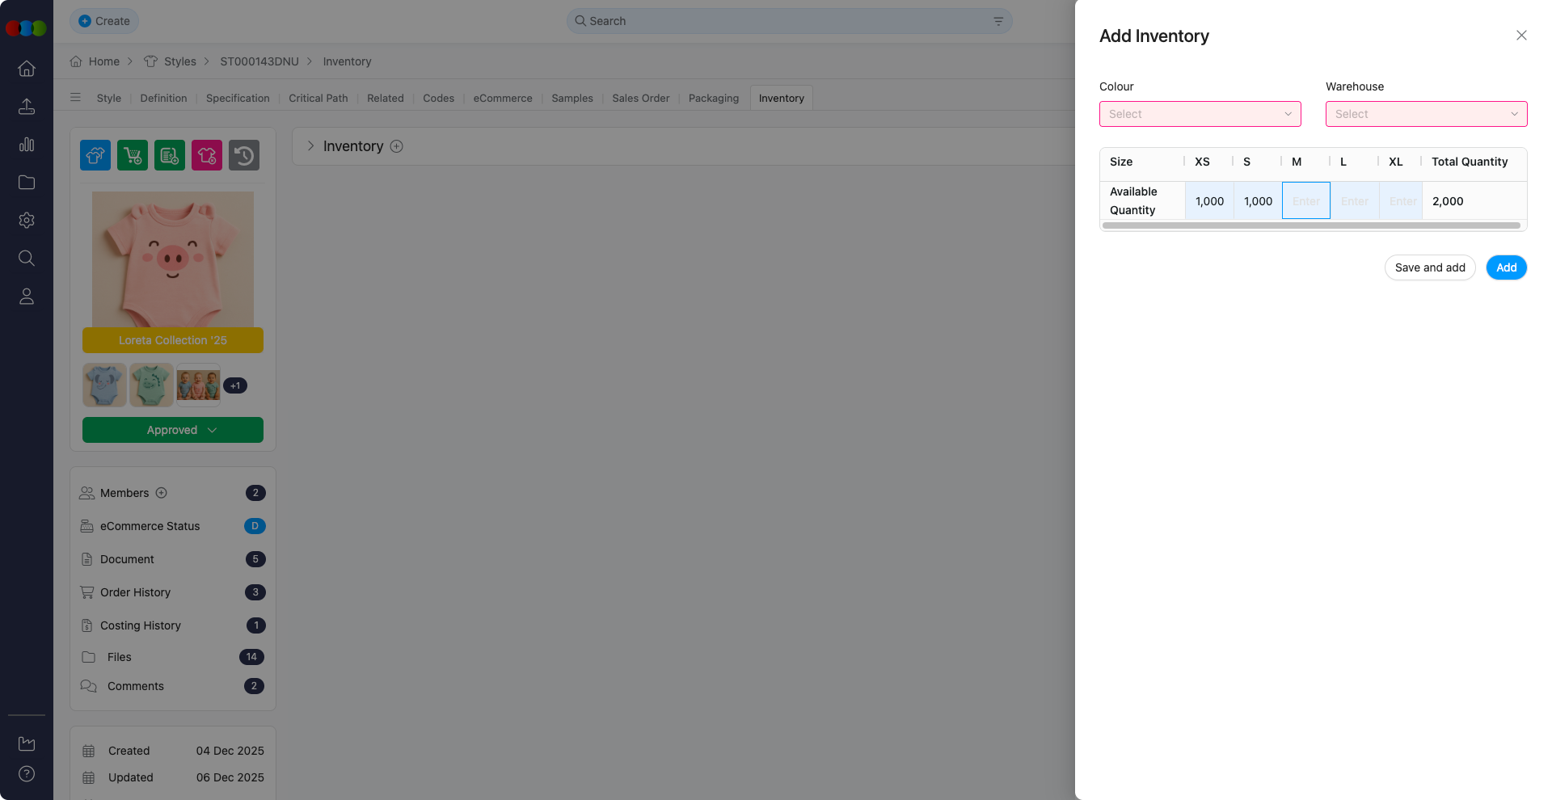This screenshot has height=800, width=1552.
Task: Open the Warehouse select dropdown
Action: coord(1426,114)
